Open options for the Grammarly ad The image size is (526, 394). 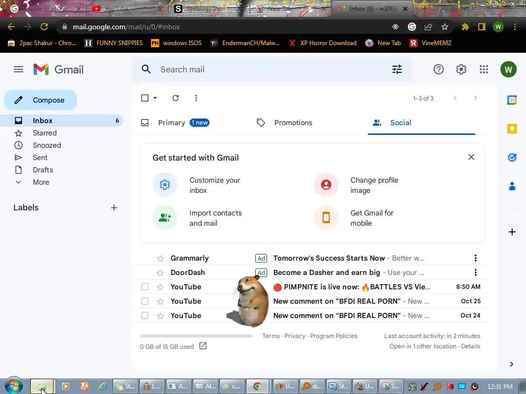(x=475, y=258)
